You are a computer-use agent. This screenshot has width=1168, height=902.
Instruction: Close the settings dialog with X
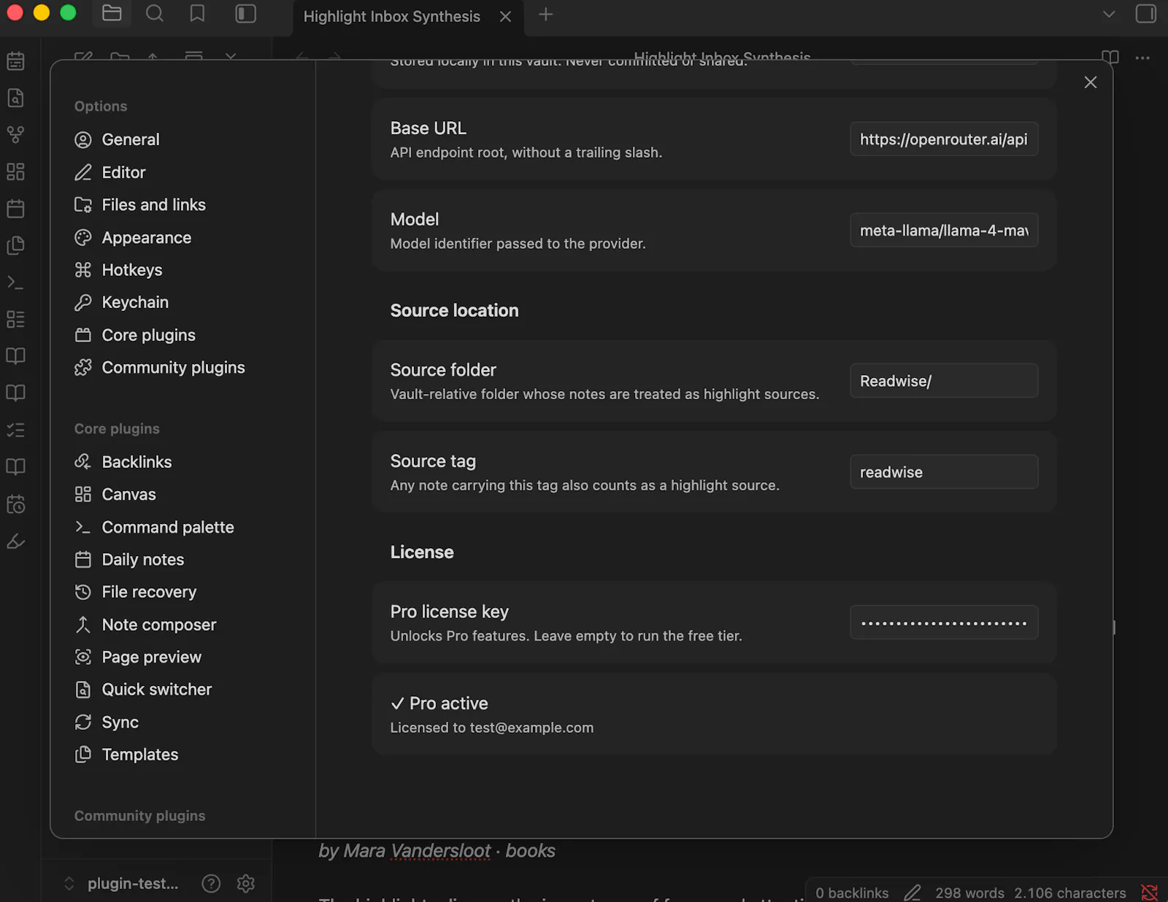coord(1091,82)
